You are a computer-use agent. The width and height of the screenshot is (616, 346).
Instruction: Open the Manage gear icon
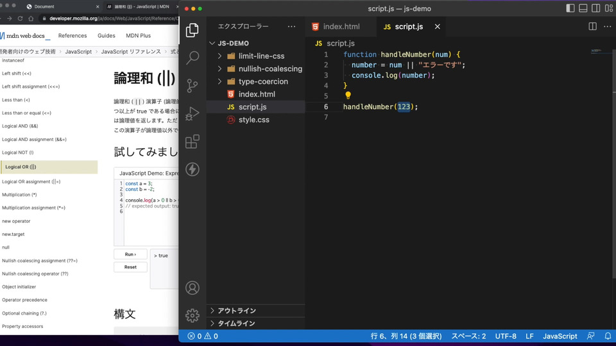click(192, 315)
